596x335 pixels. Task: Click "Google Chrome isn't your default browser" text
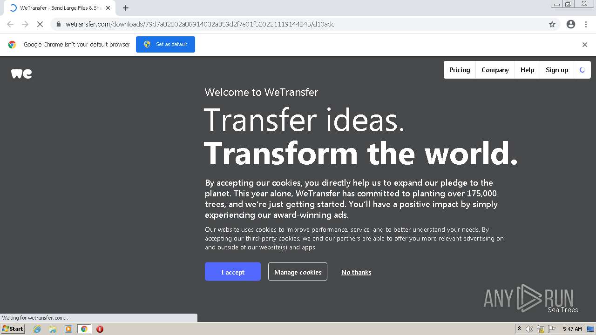pyautogui.click(x=77, y=45)
